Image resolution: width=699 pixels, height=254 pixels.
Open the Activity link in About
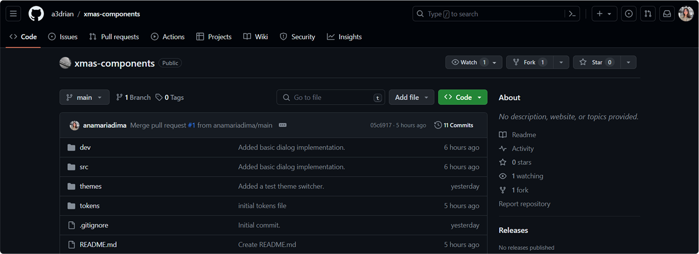pos(517,149)
